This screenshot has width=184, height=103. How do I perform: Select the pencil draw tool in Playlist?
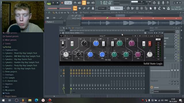click(x=53, y=13)
